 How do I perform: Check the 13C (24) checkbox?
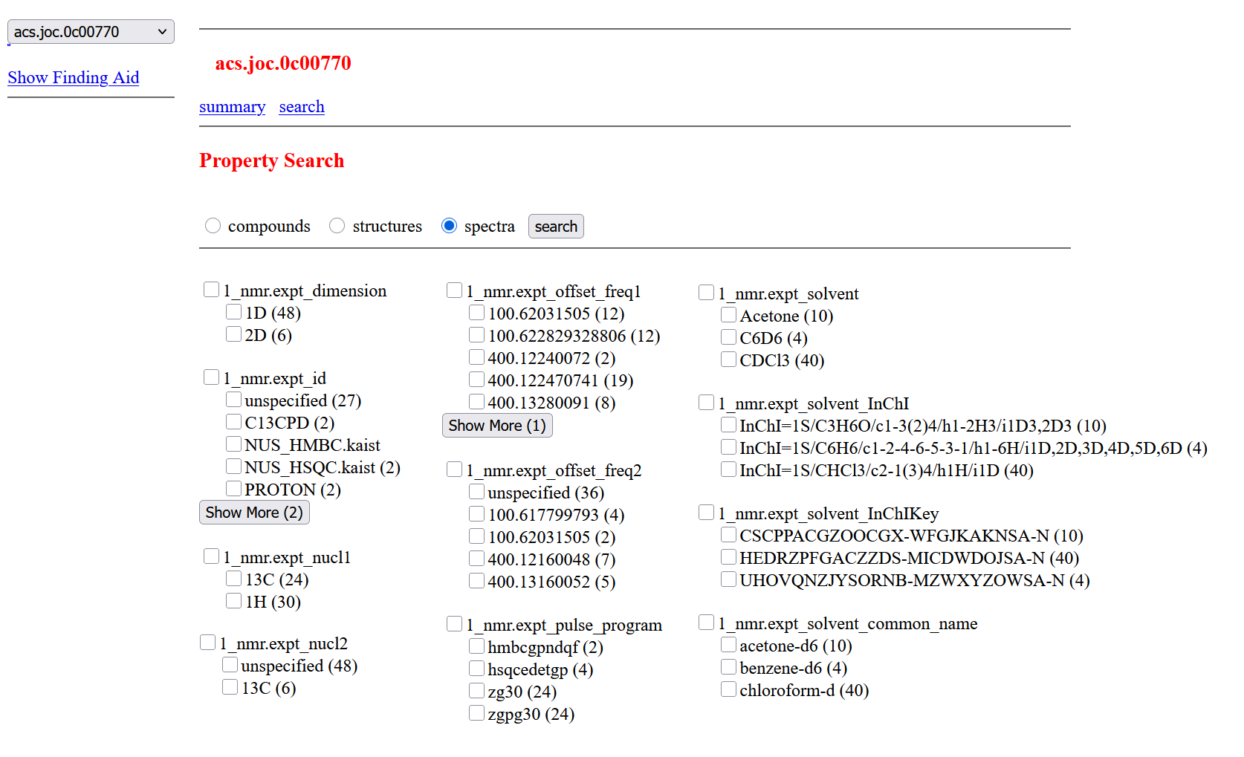point(233,579)
